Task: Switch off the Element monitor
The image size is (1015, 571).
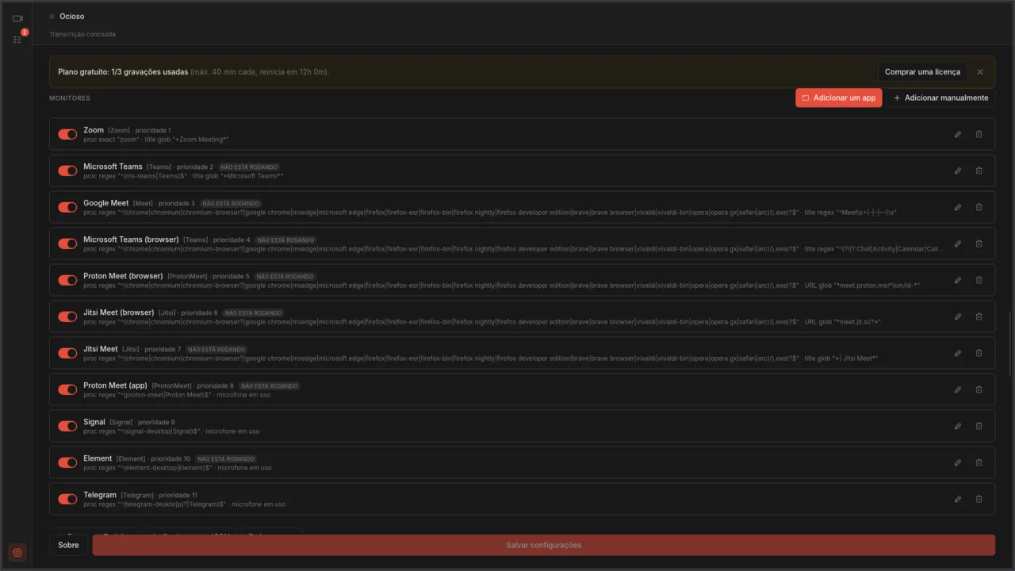Action: click(67, 462)
